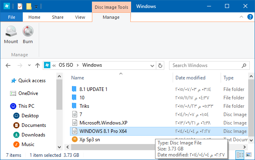This screenshot has height=160, width=255.
Task: Click the file list horizontal scroll left arrow
Action: [x=68, y=147]
